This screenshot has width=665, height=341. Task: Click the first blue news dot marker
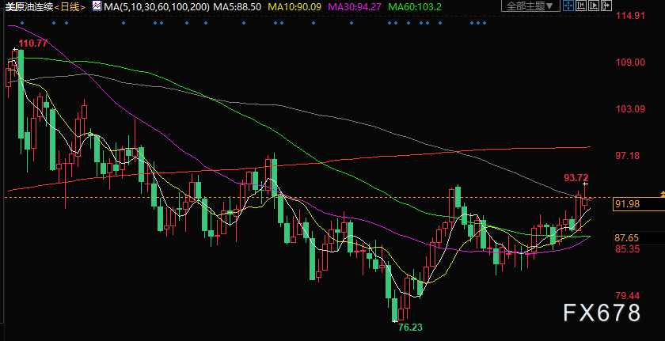pos(22,23)
